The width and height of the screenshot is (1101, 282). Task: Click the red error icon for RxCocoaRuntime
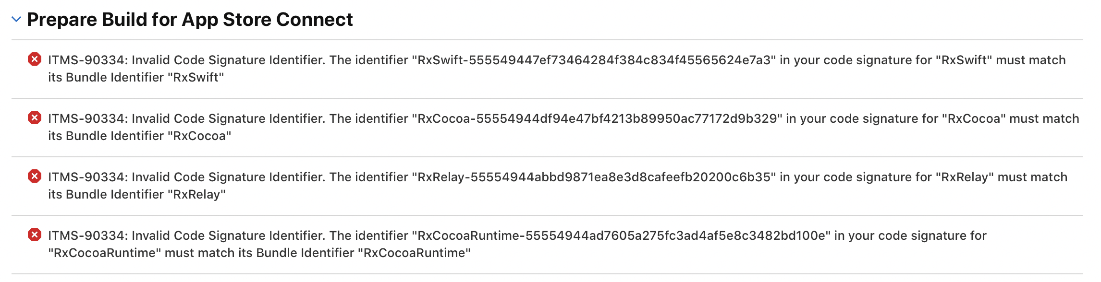pos(35,235)
